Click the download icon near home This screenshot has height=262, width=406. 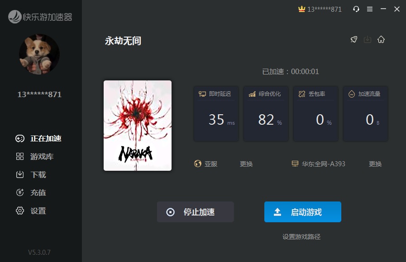click(x=368, y=39)
